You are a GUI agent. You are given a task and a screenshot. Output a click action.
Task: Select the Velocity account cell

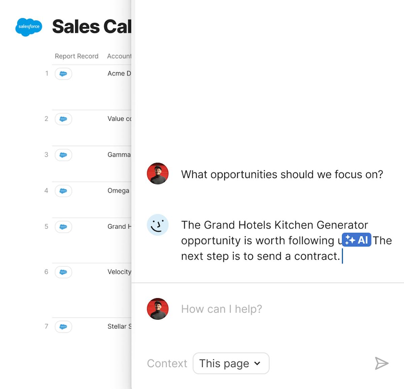click(x=119, y=272)
